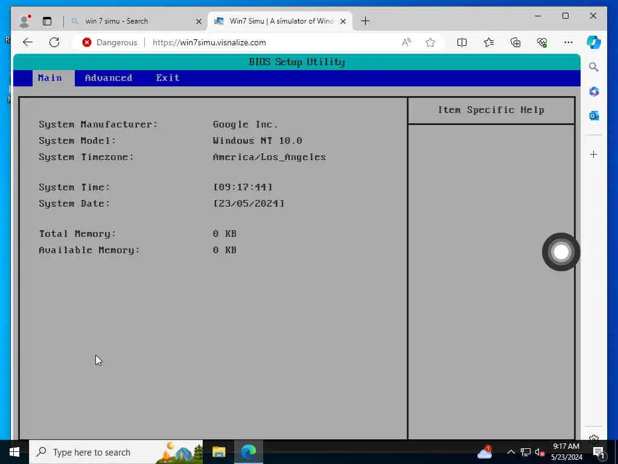
Task: Click the System Timezone label
Action: 86,157
